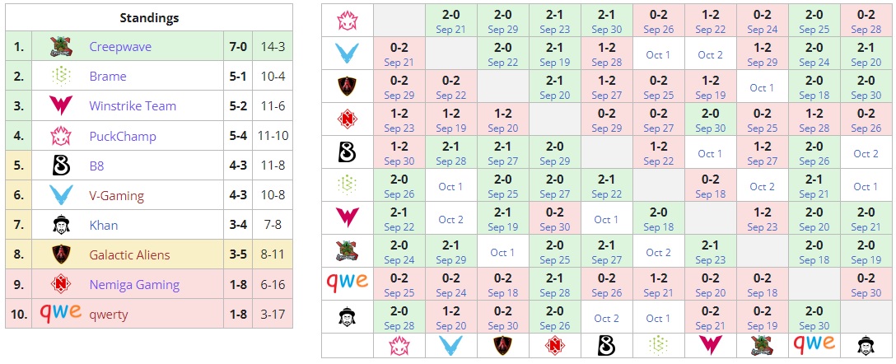Select Khan row's 2-0 Sep 30 result cell

(x=814, y=317)
